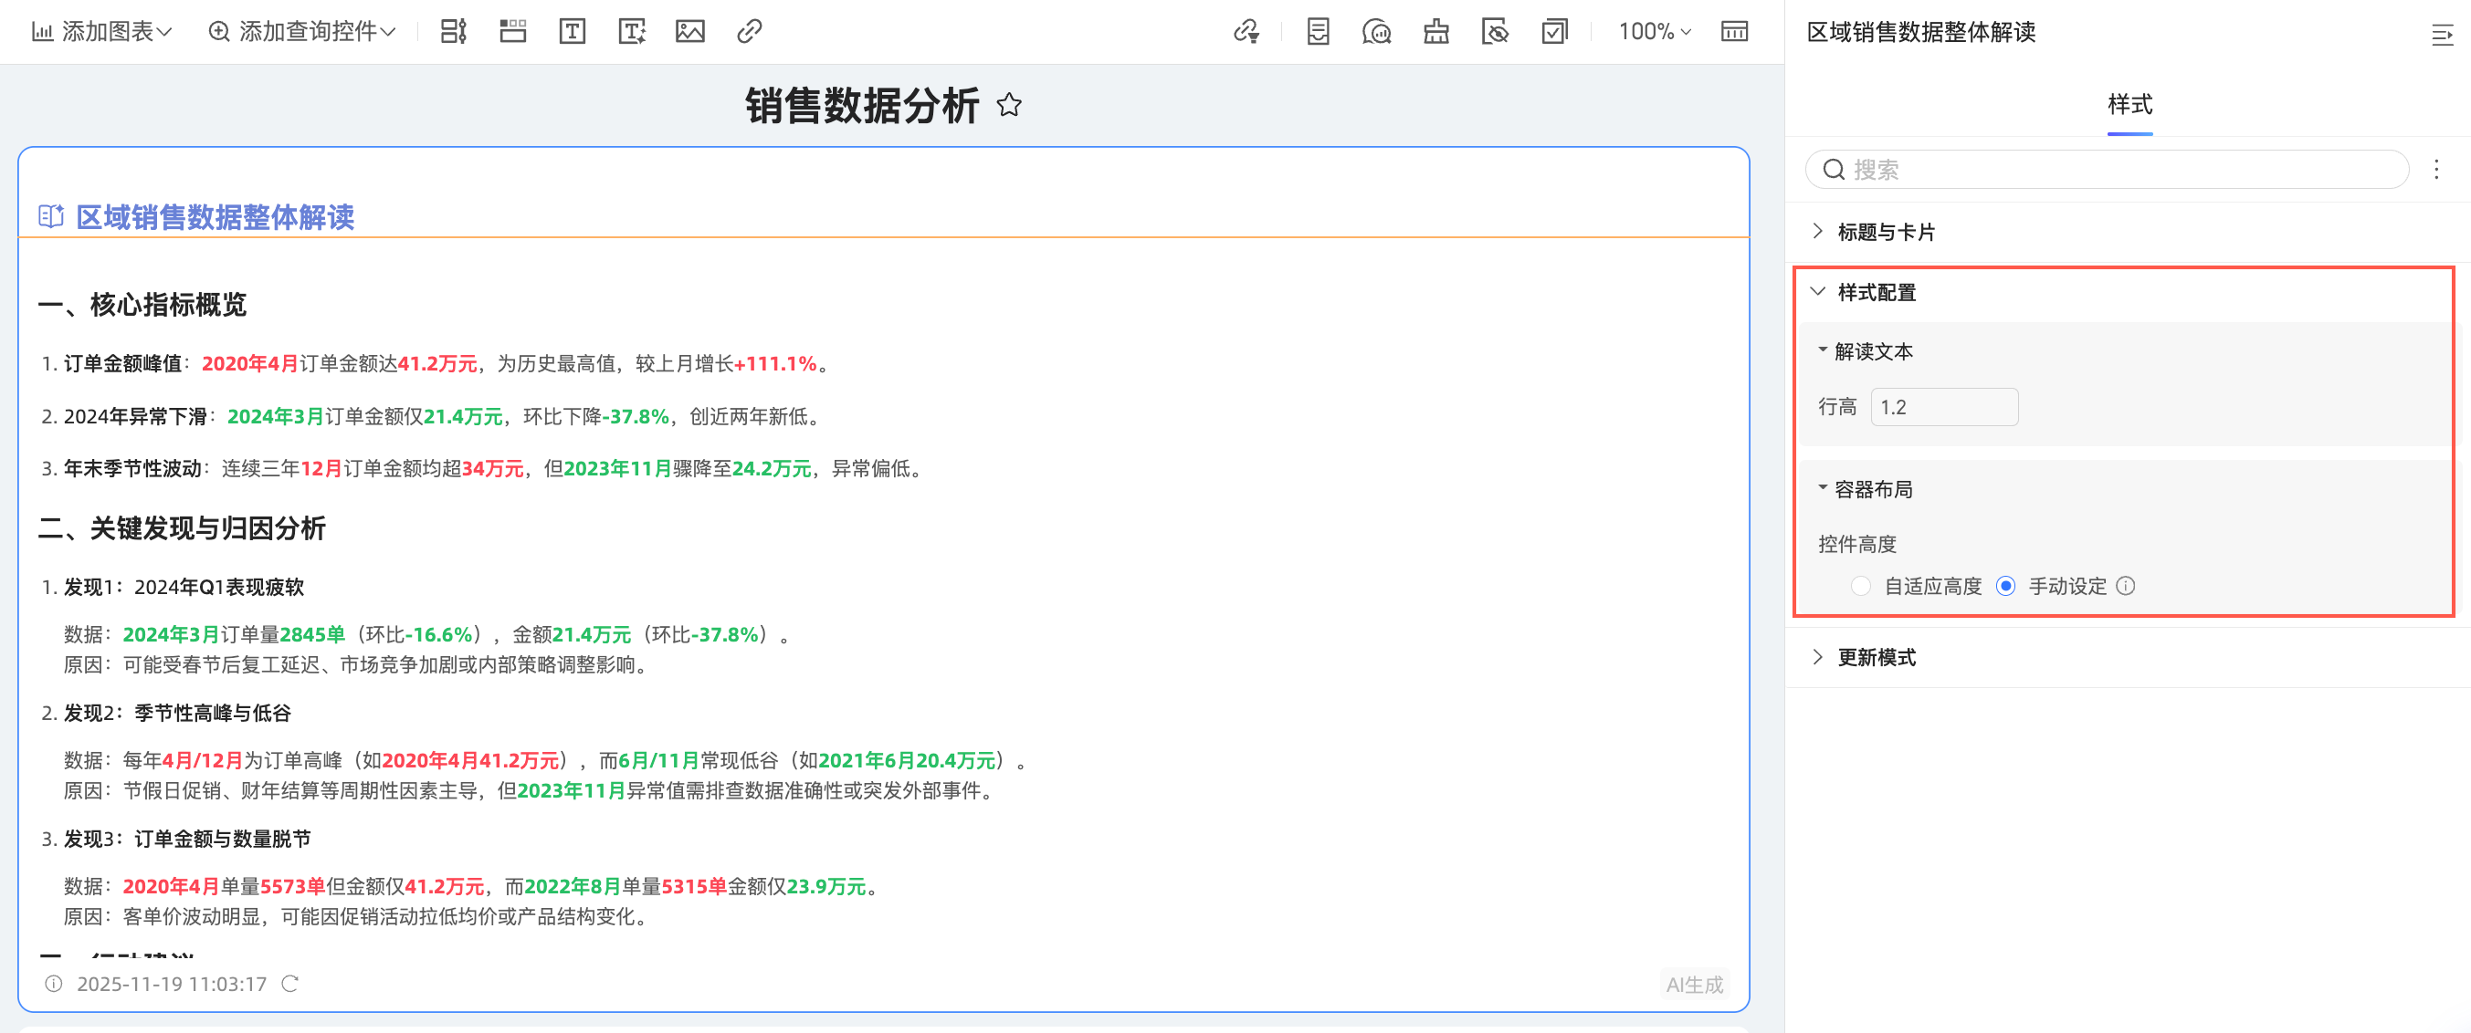This screenshot has width=2471, height=1033.
Task: Switch to the 样式 tab
Action: tap(2129, 104)
